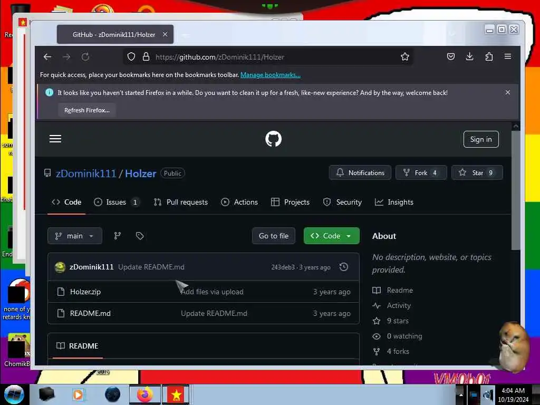Click the Go to file button
Viewport: 540px width, 405px height.
click(274, 236)
